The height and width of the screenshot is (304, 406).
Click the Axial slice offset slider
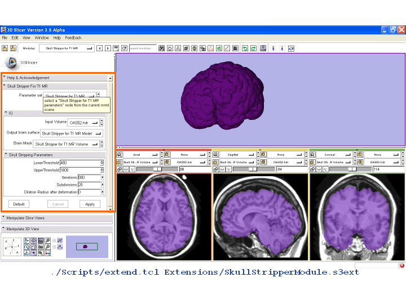pyautogui.click(x=157, y=169)
